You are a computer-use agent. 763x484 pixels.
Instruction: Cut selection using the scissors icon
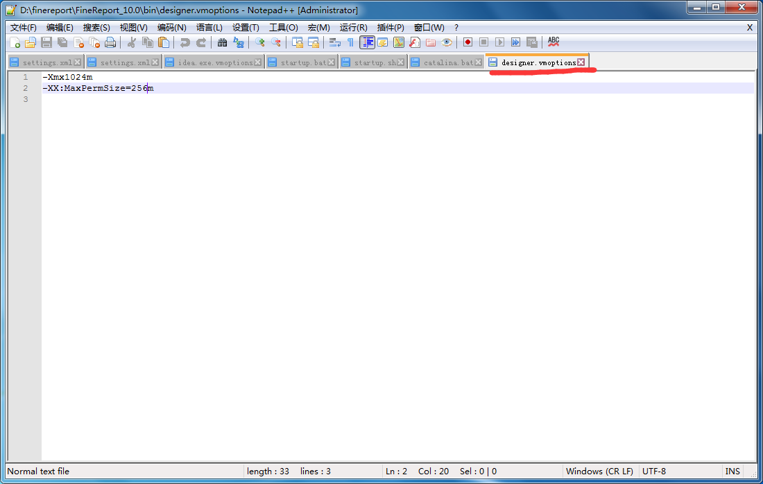pyautogui.click(x=131, y=43)
